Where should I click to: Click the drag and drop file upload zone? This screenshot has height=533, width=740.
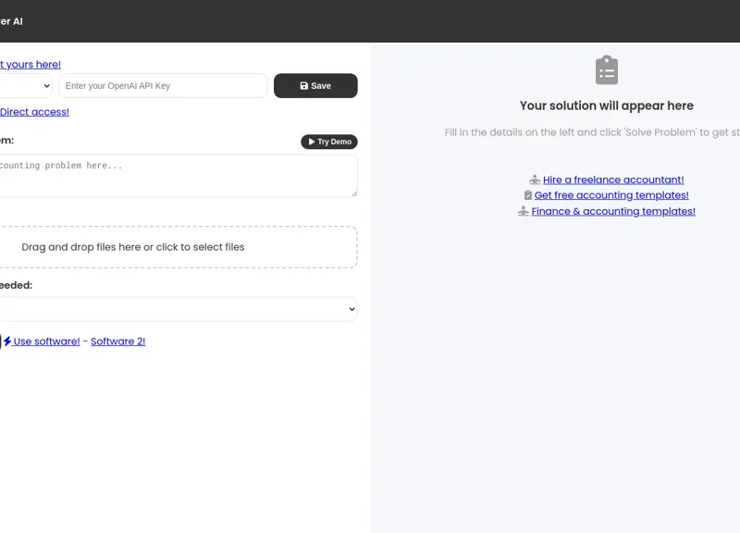176,247
